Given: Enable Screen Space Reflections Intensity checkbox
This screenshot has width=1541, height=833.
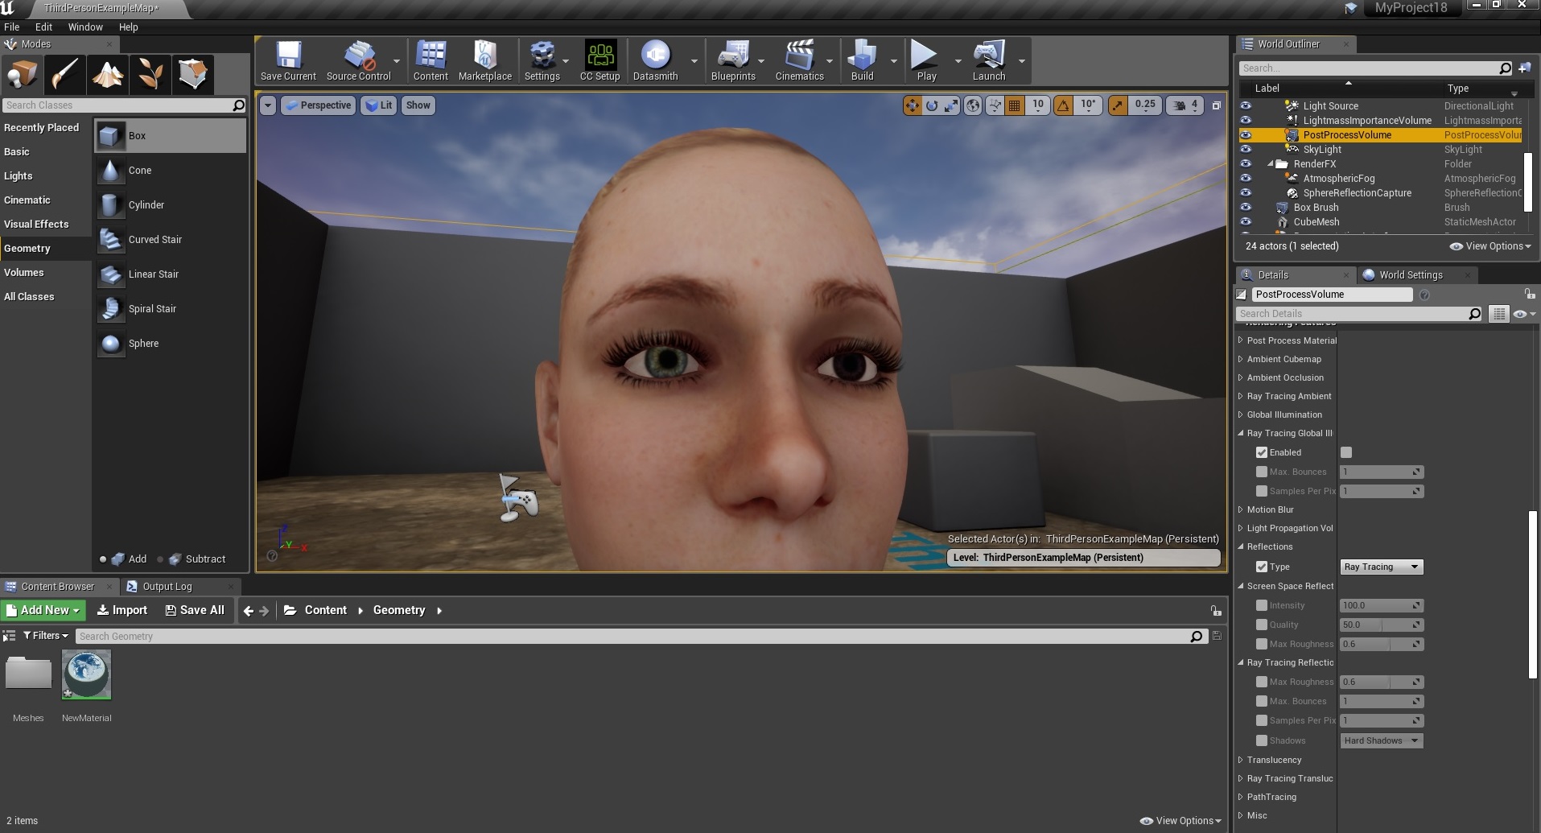Looking at the screenshot, I should (x=1262, y=605).
